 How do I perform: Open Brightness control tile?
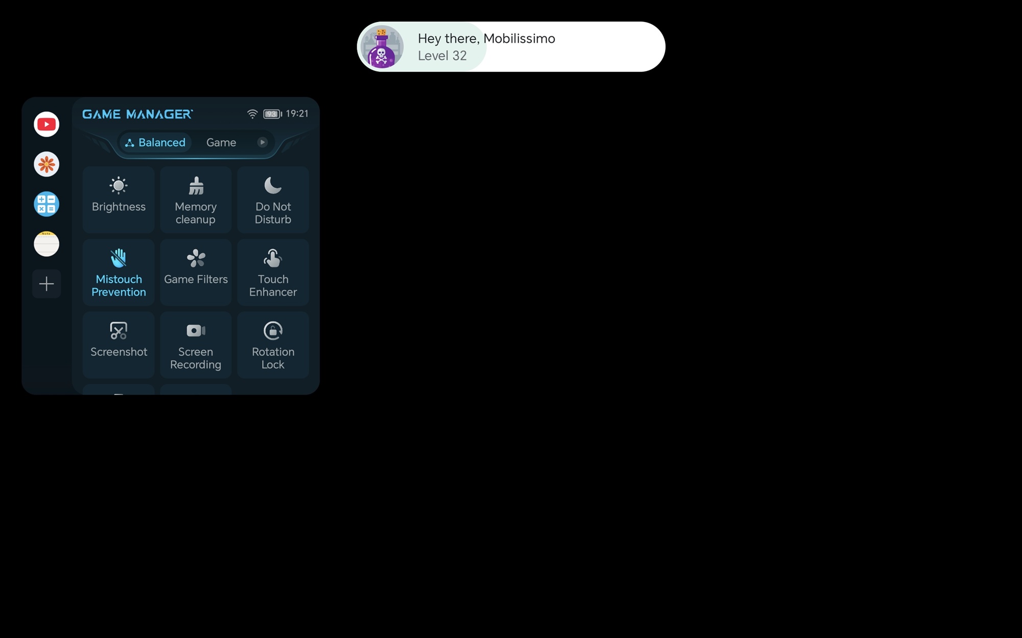pyautogui.click(x=119, y=200)
